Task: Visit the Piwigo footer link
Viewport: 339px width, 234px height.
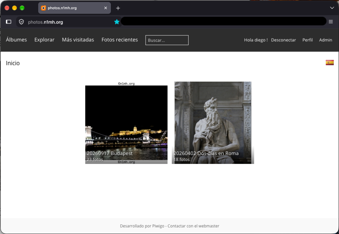Action: (158, 226)
